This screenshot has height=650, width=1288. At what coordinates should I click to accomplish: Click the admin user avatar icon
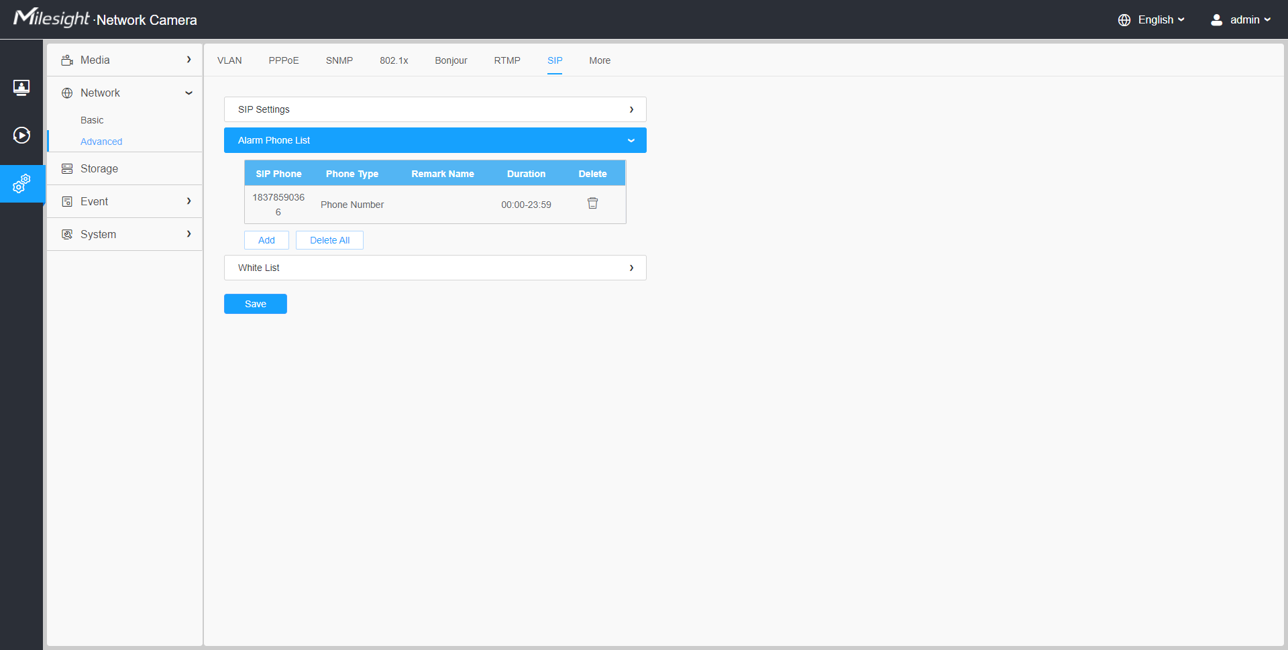1216,20
